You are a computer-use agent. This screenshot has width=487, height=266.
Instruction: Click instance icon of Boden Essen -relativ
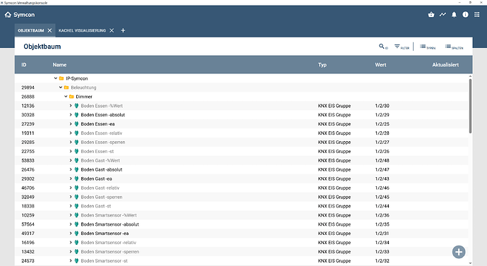pyautogui.click(x=76, y=133)
